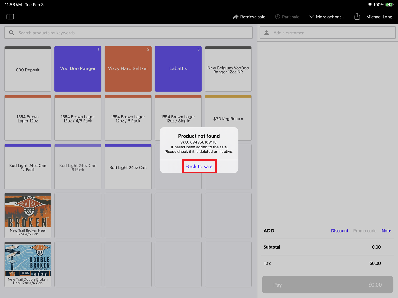Focus the product search field
Viewport: 398px width, 298px height.
point(128,33)
